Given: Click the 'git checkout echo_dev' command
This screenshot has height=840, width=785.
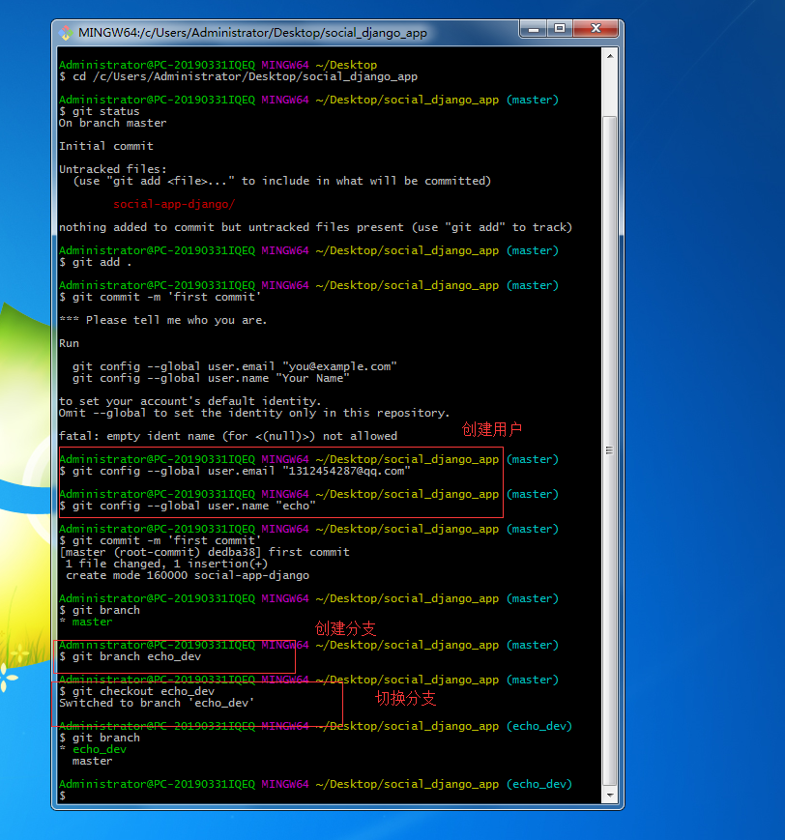Looking at the screenshot, I should tap(136, 691).
